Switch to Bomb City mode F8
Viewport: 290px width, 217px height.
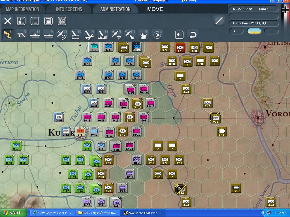pos(103,35)
